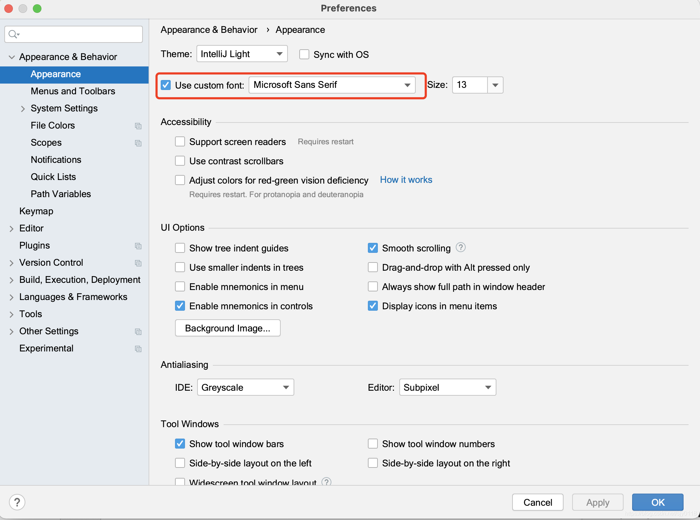
Task: Click the project-level icon next to Other Settings
Action: 138,331
